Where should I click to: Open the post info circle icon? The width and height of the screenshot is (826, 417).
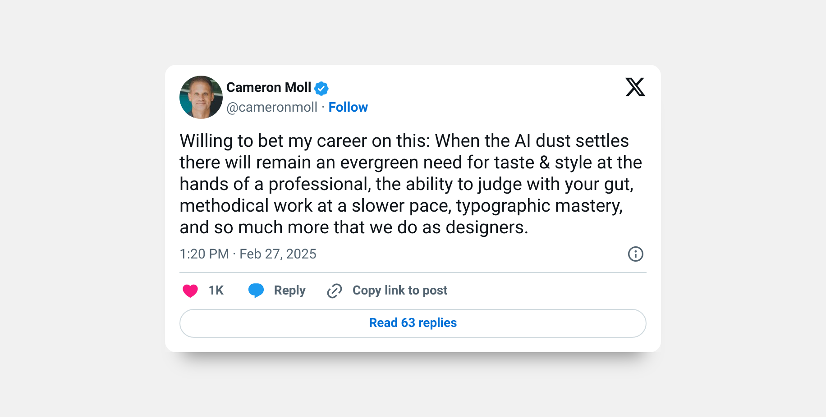tap(636, 254)
